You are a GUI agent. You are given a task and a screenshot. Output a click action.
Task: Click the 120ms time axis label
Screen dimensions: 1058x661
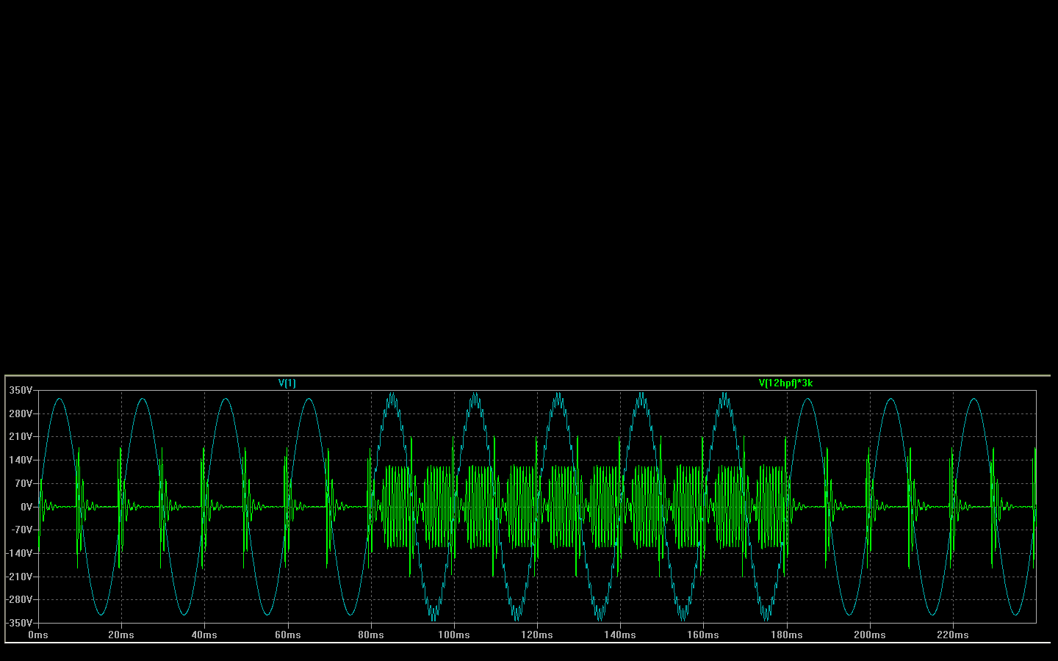point(537,635)
